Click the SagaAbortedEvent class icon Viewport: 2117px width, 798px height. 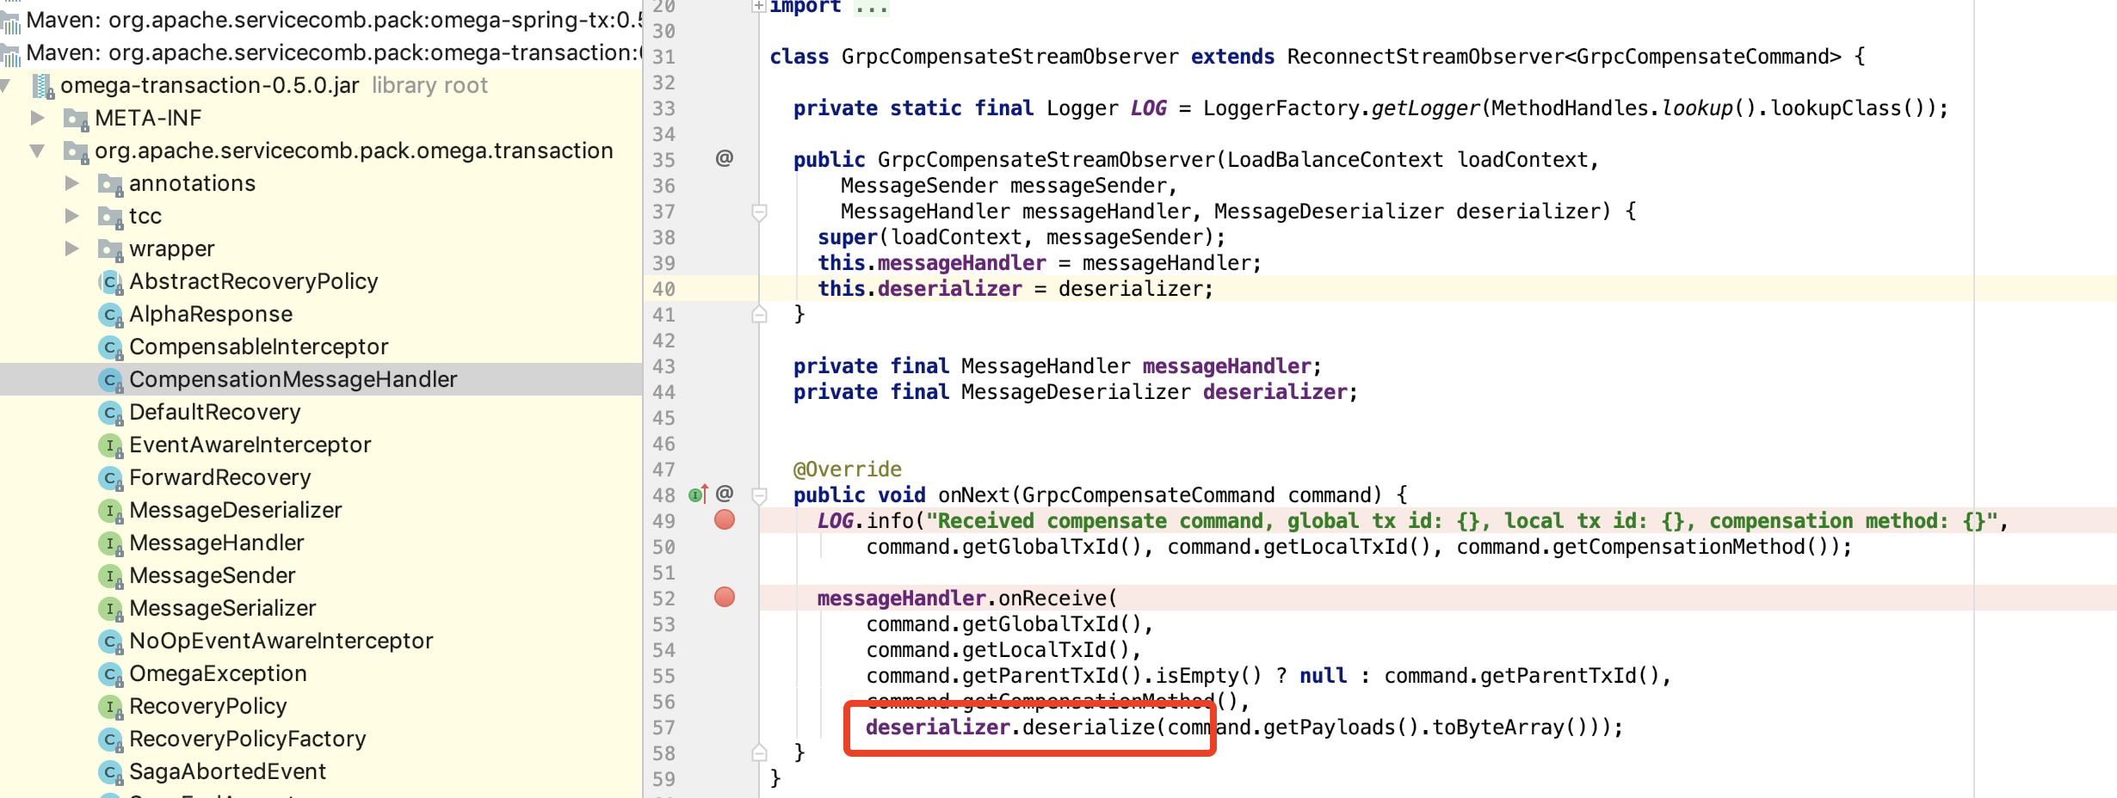111,772
